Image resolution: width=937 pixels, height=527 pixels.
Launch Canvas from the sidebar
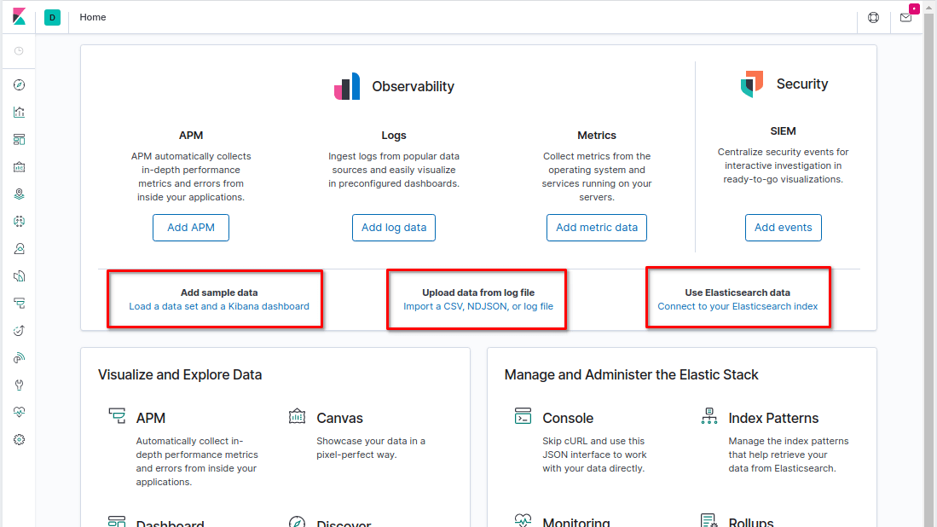pyautogui.click(x=19, y=166)
